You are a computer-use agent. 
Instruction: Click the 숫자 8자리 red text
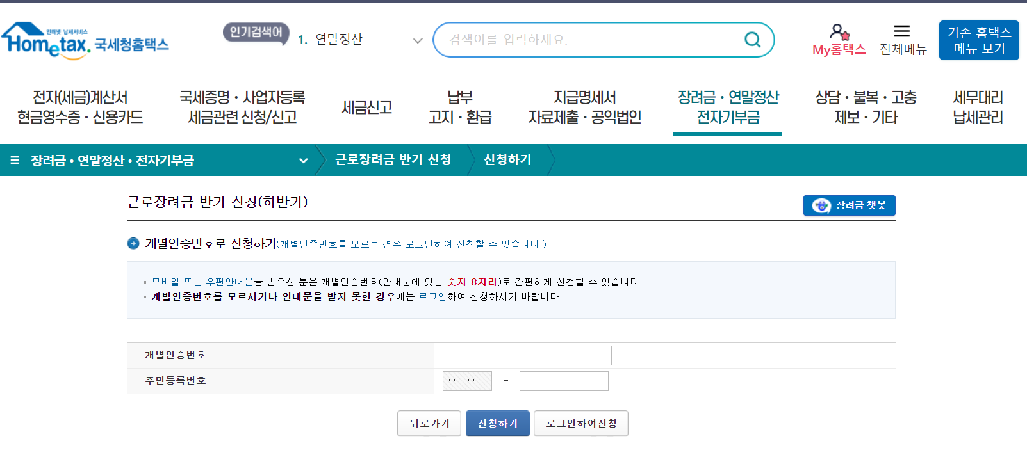tap(472, 282)
